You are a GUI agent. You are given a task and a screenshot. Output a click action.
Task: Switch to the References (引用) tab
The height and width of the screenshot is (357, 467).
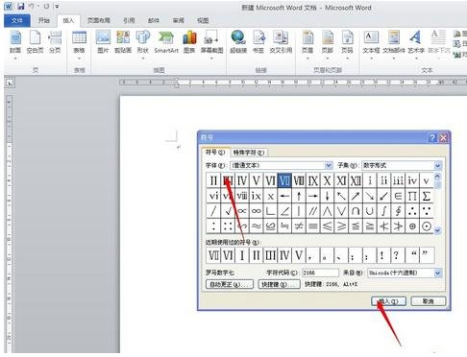coord(129,20)
